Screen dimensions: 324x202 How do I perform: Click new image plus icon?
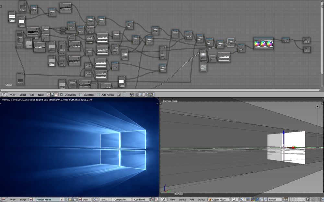[x=66, y=199]
